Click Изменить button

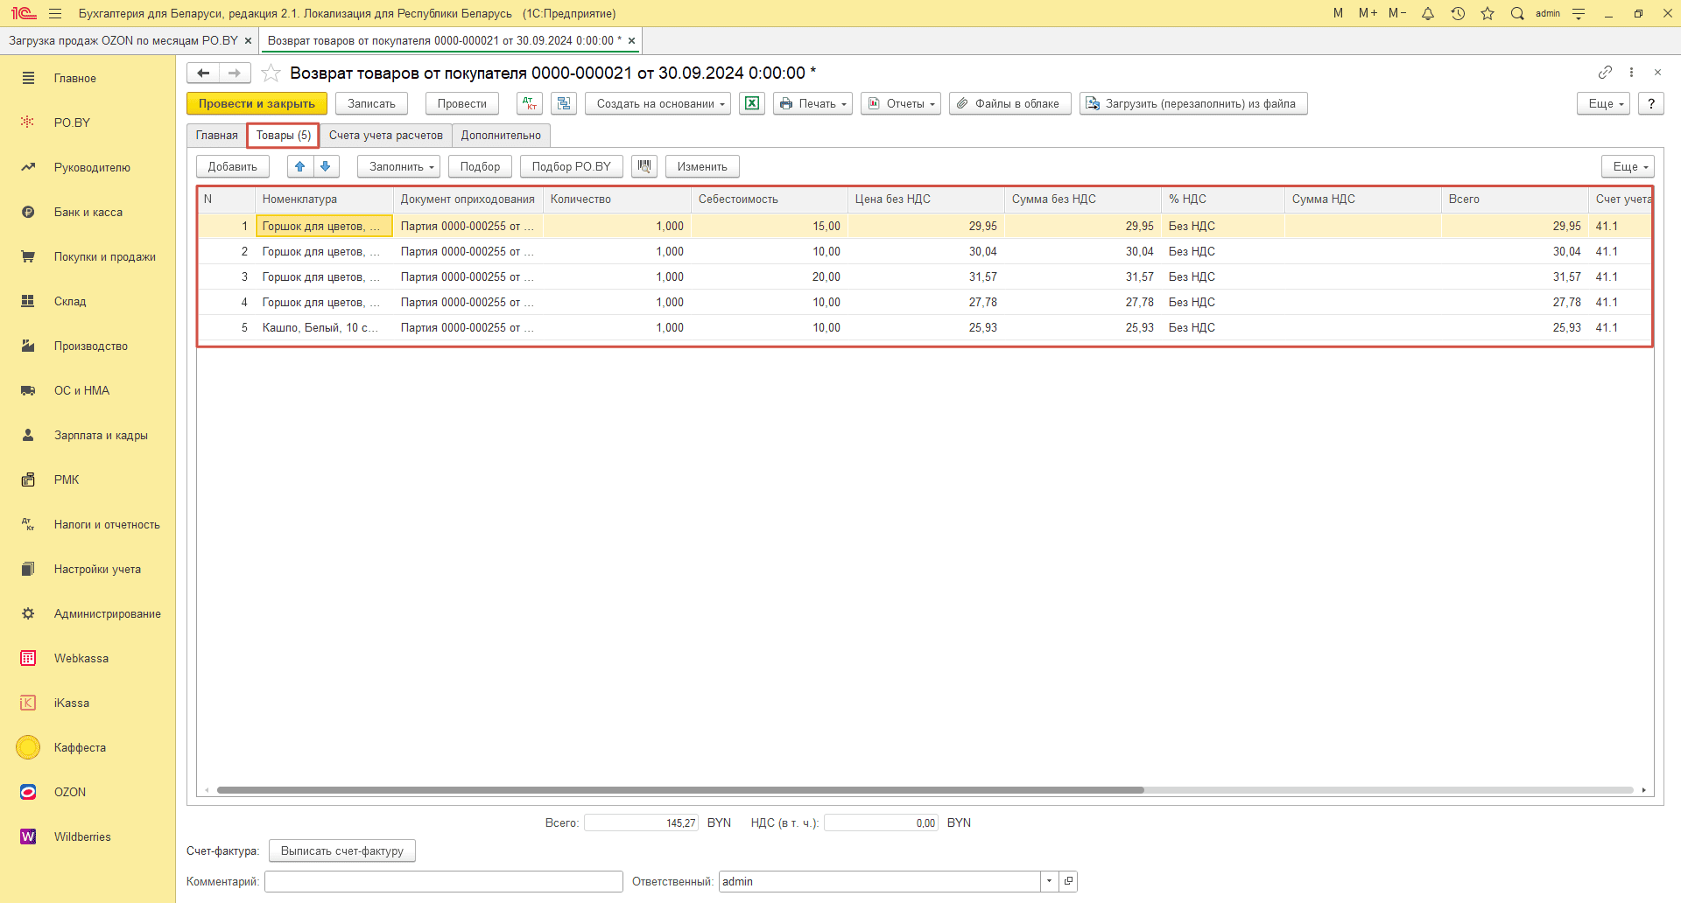702,166
